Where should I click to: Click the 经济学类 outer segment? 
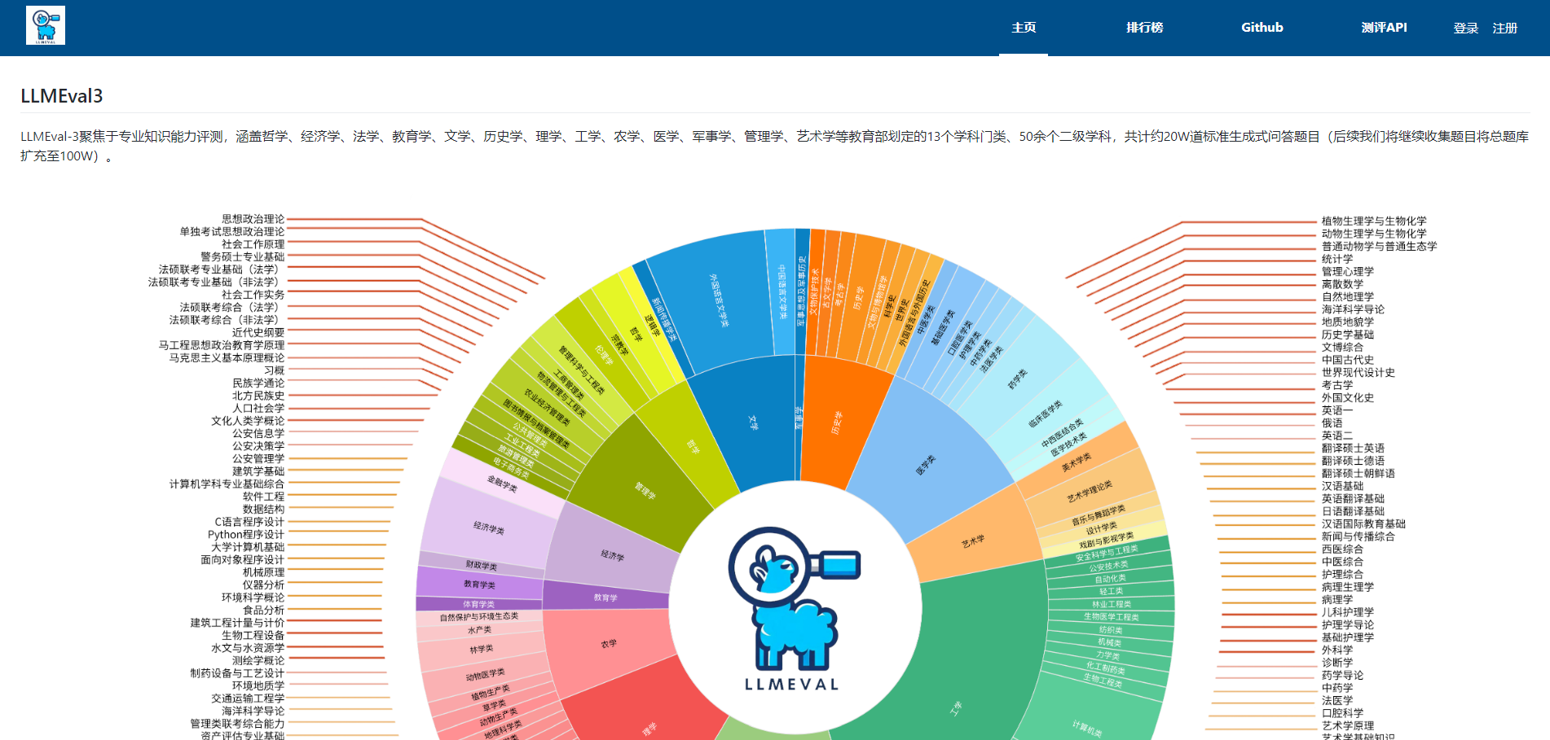[488, 528]
